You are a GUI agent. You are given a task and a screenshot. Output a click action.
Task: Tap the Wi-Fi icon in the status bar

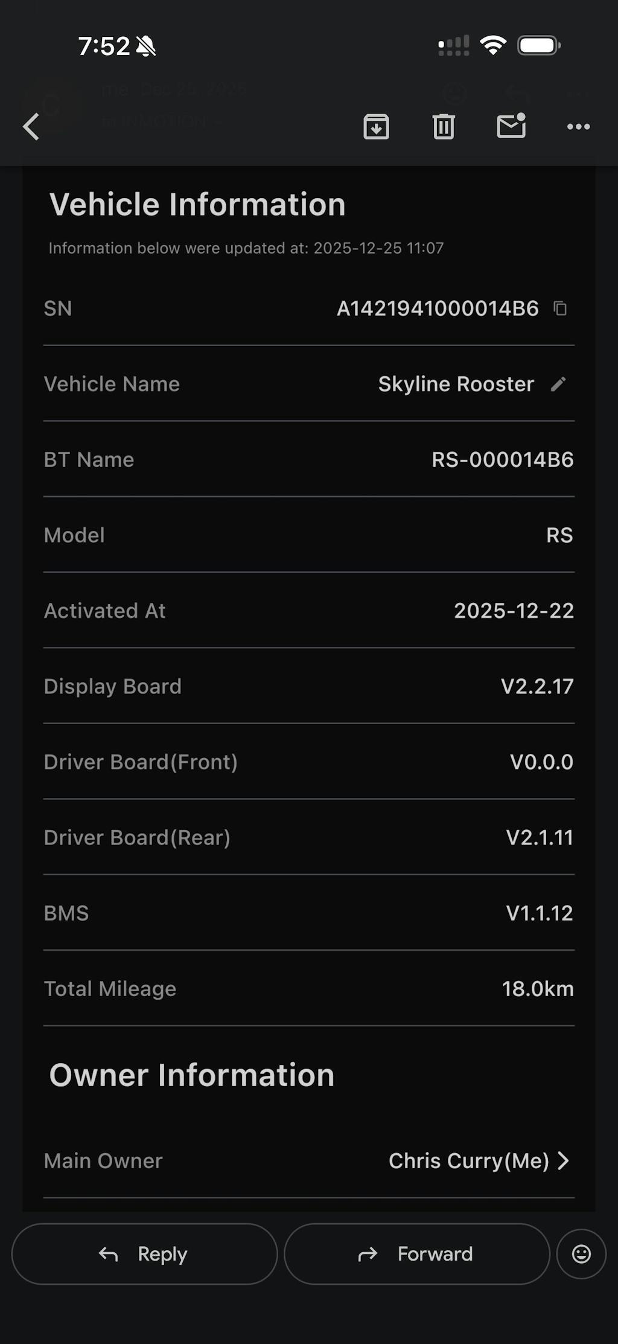coord(492,45)
